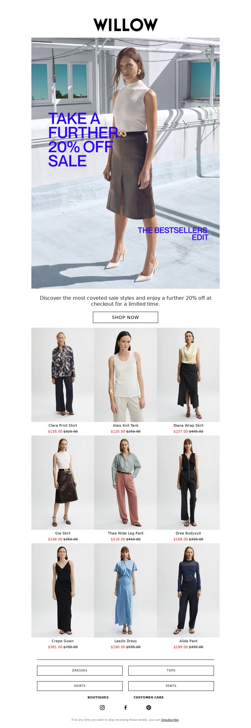View the Diana Wrap Skirt photo
251x728 pixels.
click(188, 375)
